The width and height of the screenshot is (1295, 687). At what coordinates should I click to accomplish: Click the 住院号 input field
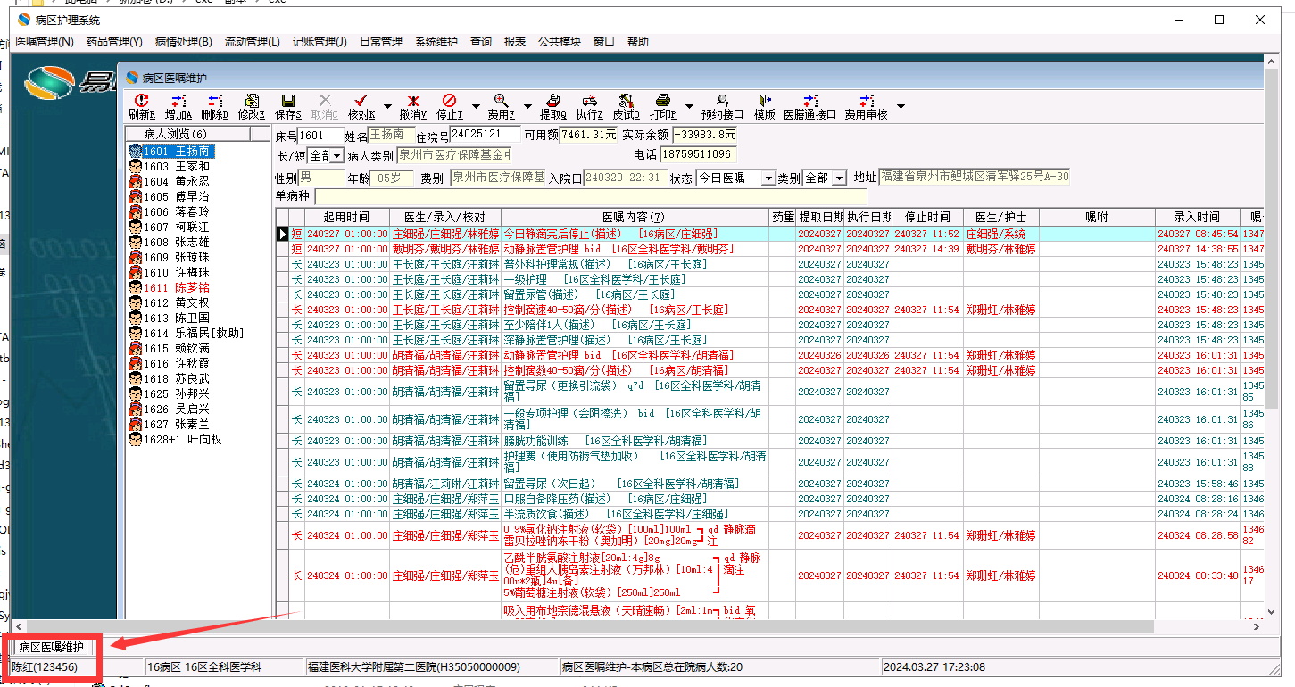[x=485, y=135]
